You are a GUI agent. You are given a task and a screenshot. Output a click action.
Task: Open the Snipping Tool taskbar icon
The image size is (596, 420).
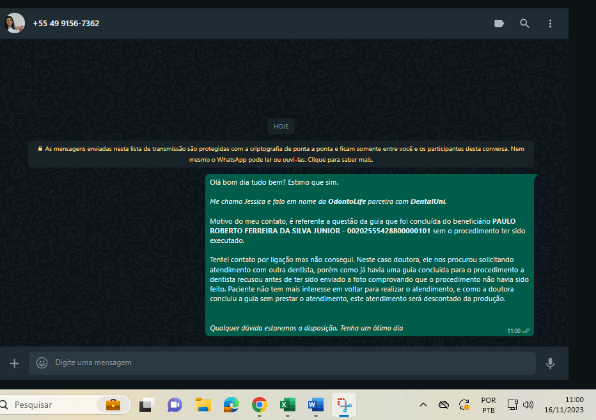[344, 405]
